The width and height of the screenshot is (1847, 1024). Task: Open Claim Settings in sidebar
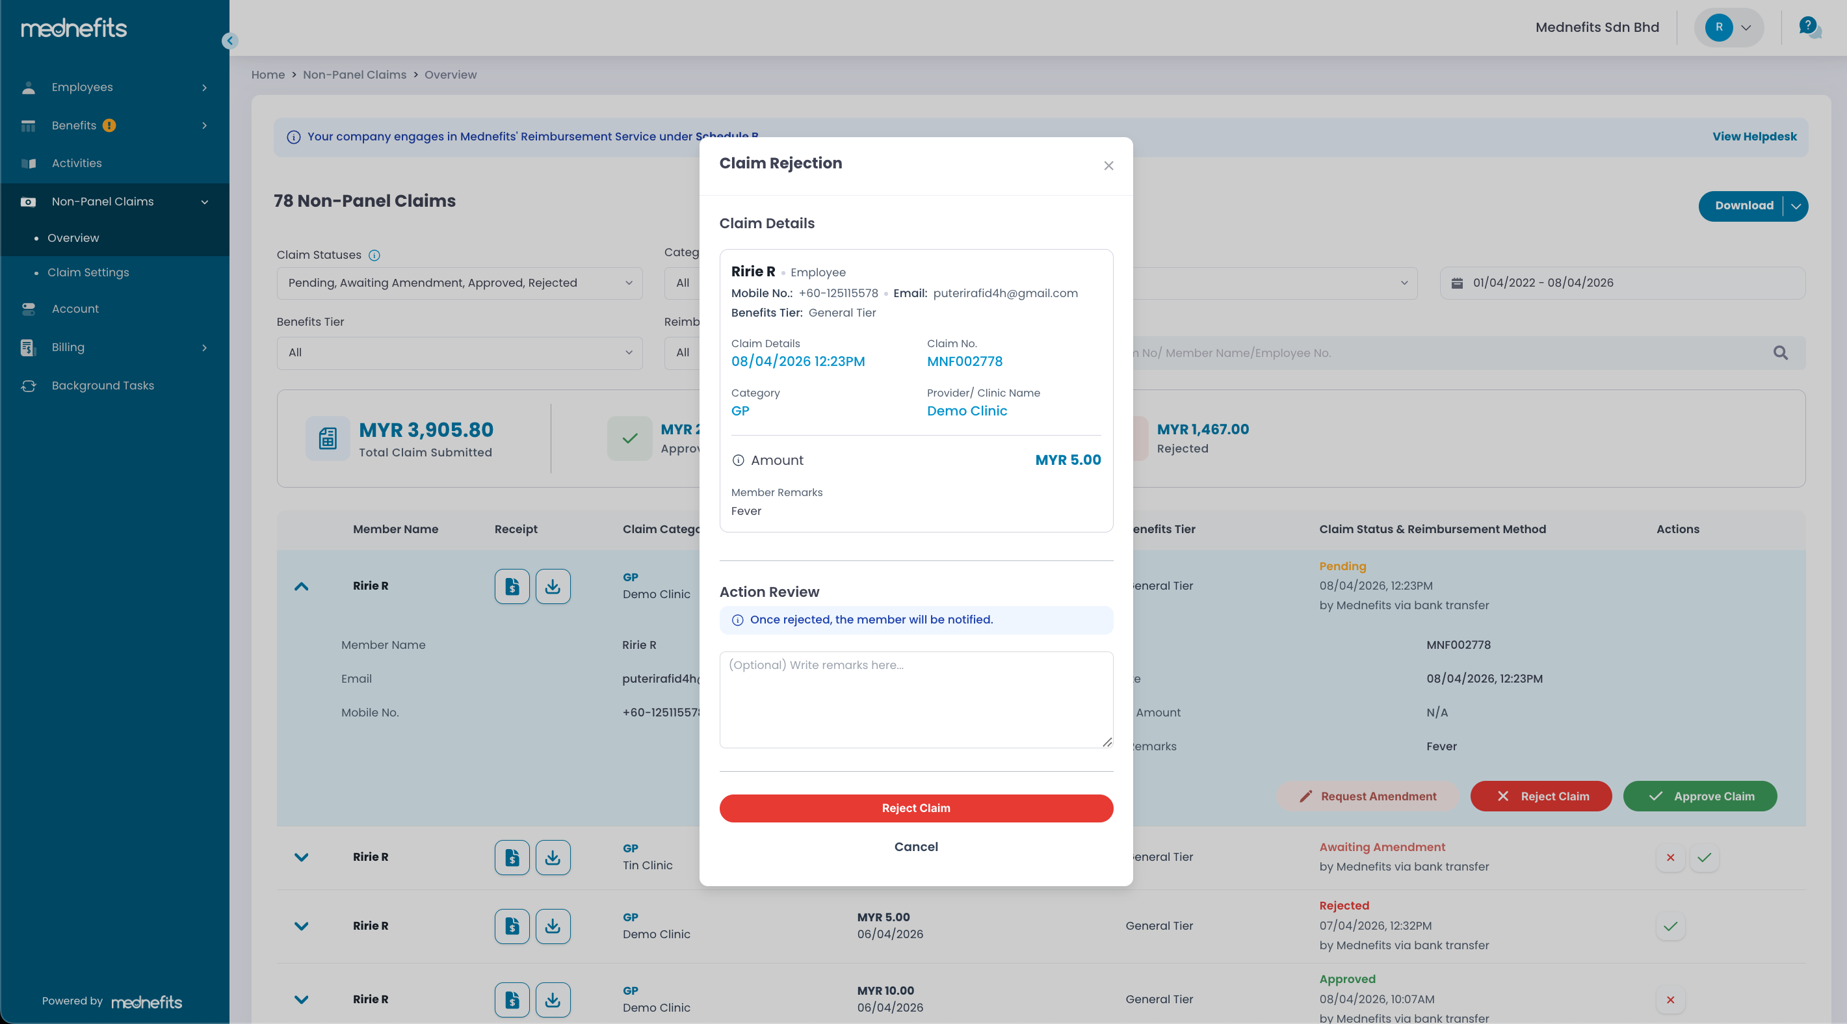pyautogui.click(x=88, y=272)
